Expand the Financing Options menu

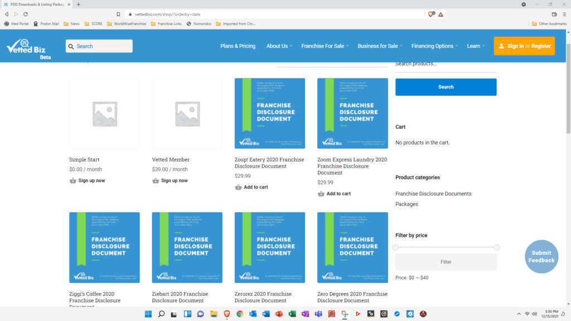(434, 46)
